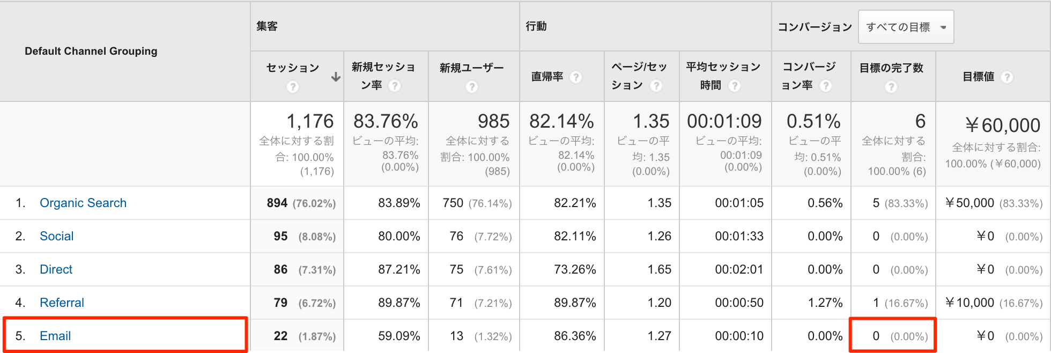The image size is (1051, 353).
Task: Open the Organic Search channel link
Action: tap(83, 203)
